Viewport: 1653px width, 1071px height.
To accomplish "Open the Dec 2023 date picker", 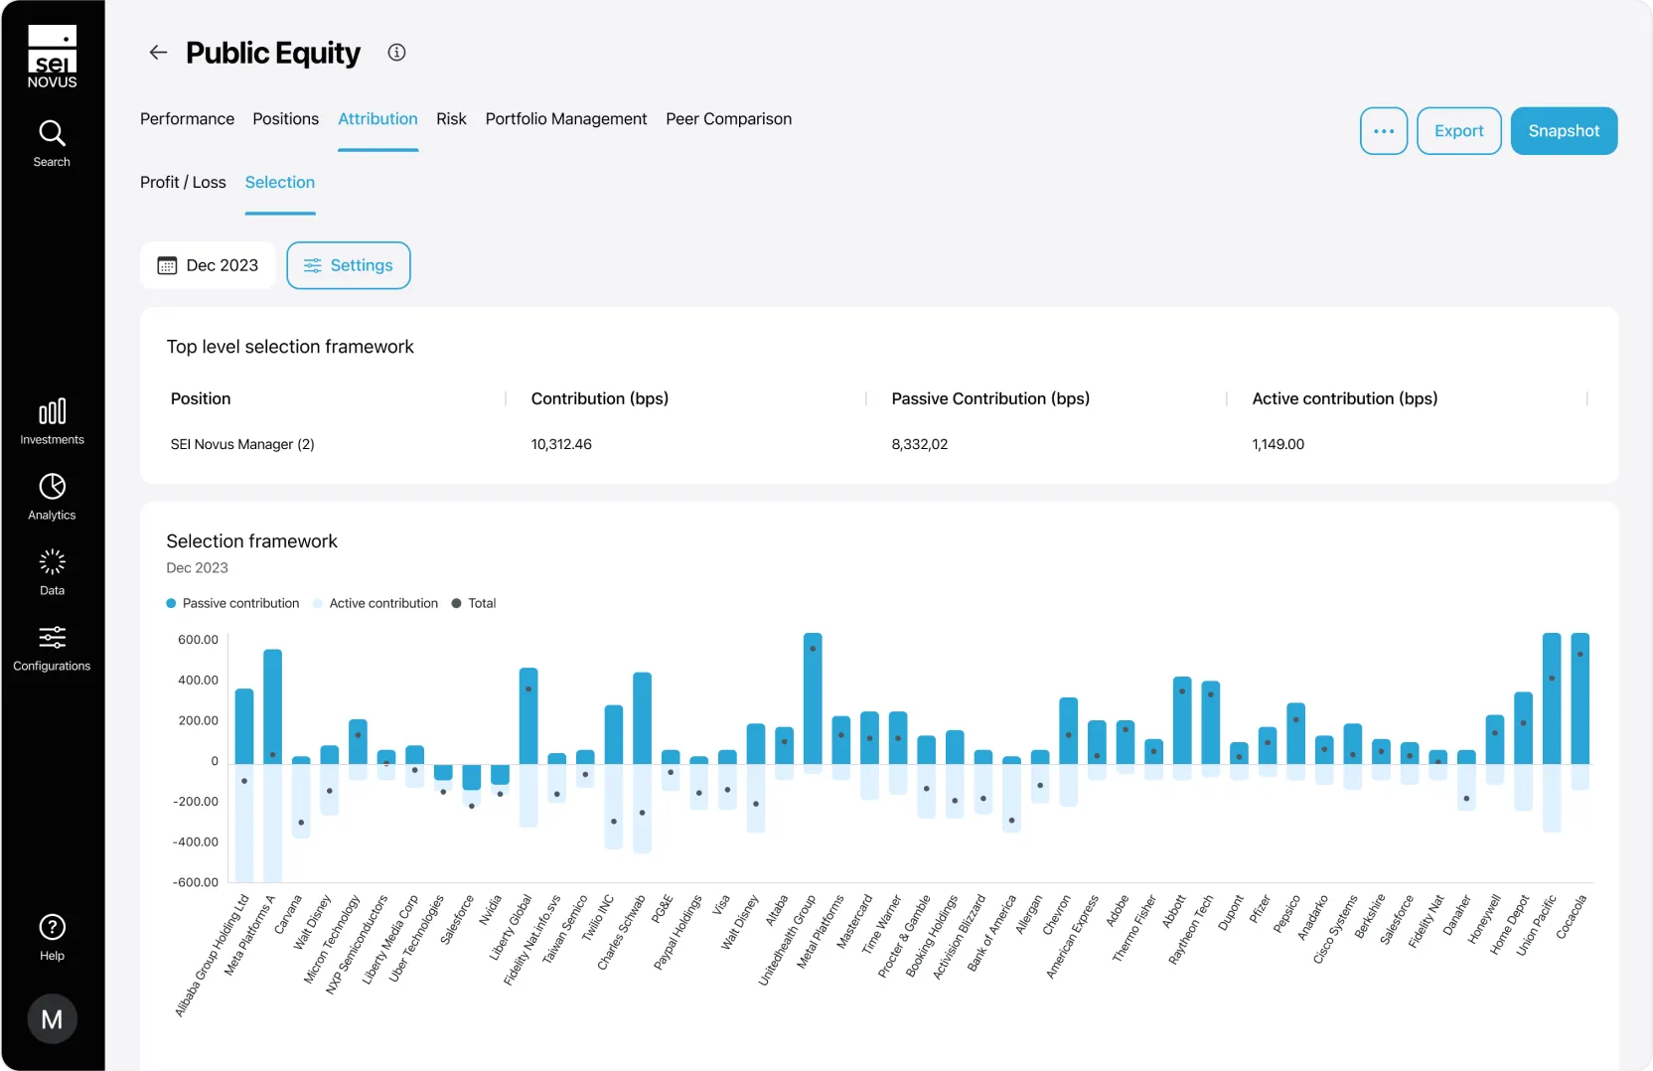I will pos(208,265).
